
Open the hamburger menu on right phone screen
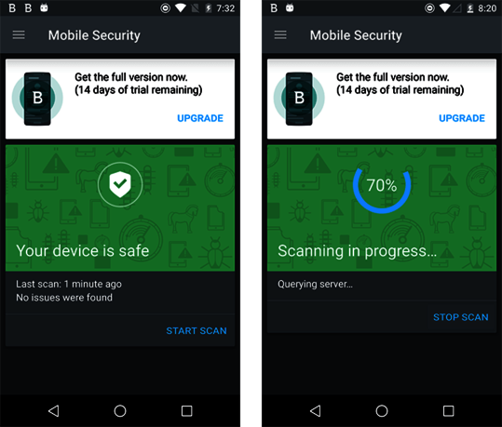(x=280, y=34)
